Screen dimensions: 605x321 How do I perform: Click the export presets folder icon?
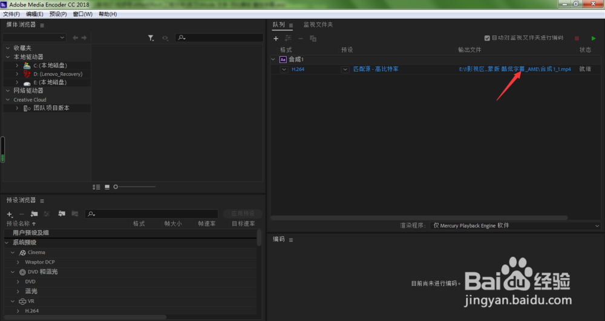75,214
